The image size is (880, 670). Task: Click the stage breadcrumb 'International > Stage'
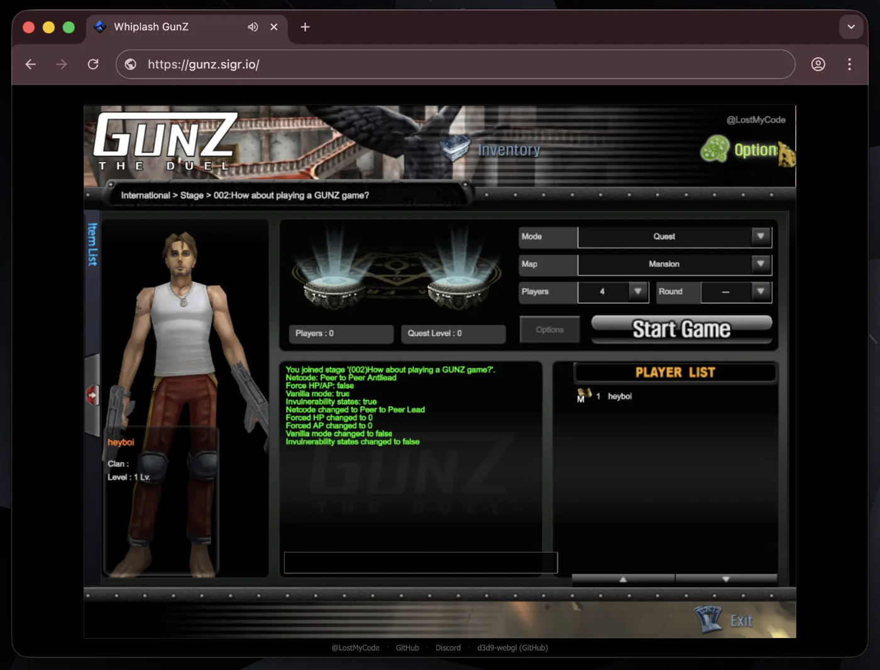162,195
